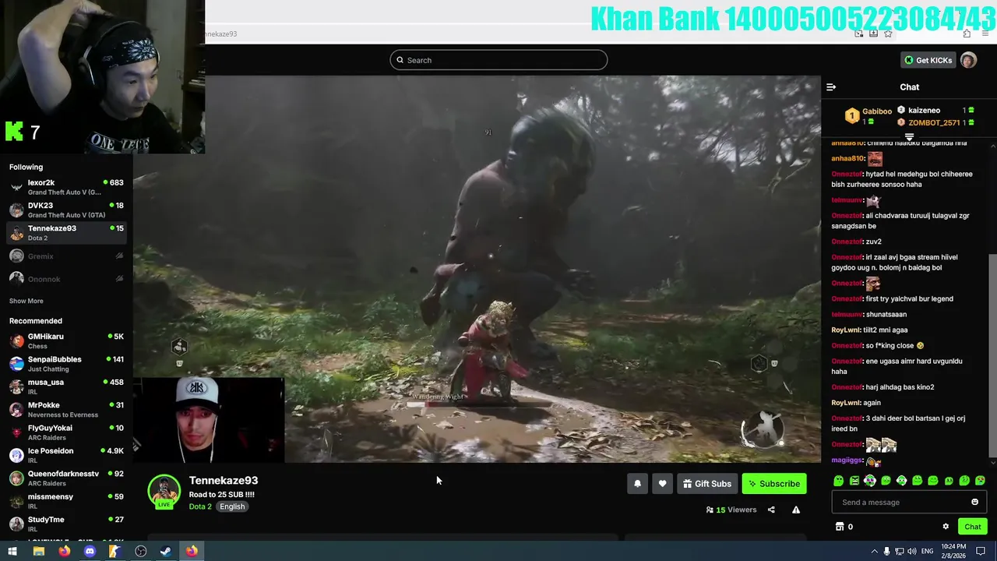Click Ice Poseidon channel avatar

pos(16,455)
